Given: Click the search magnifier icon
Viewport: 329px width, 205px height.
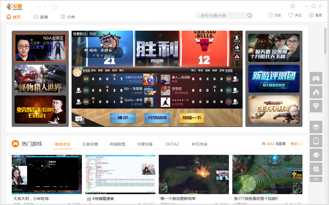Looking at the screenshot, I should tap(249, 16).
